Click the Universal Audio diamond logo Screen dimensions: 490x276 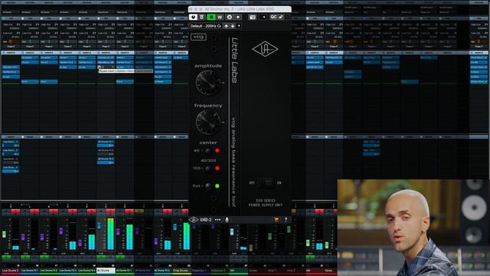(265, 49)
